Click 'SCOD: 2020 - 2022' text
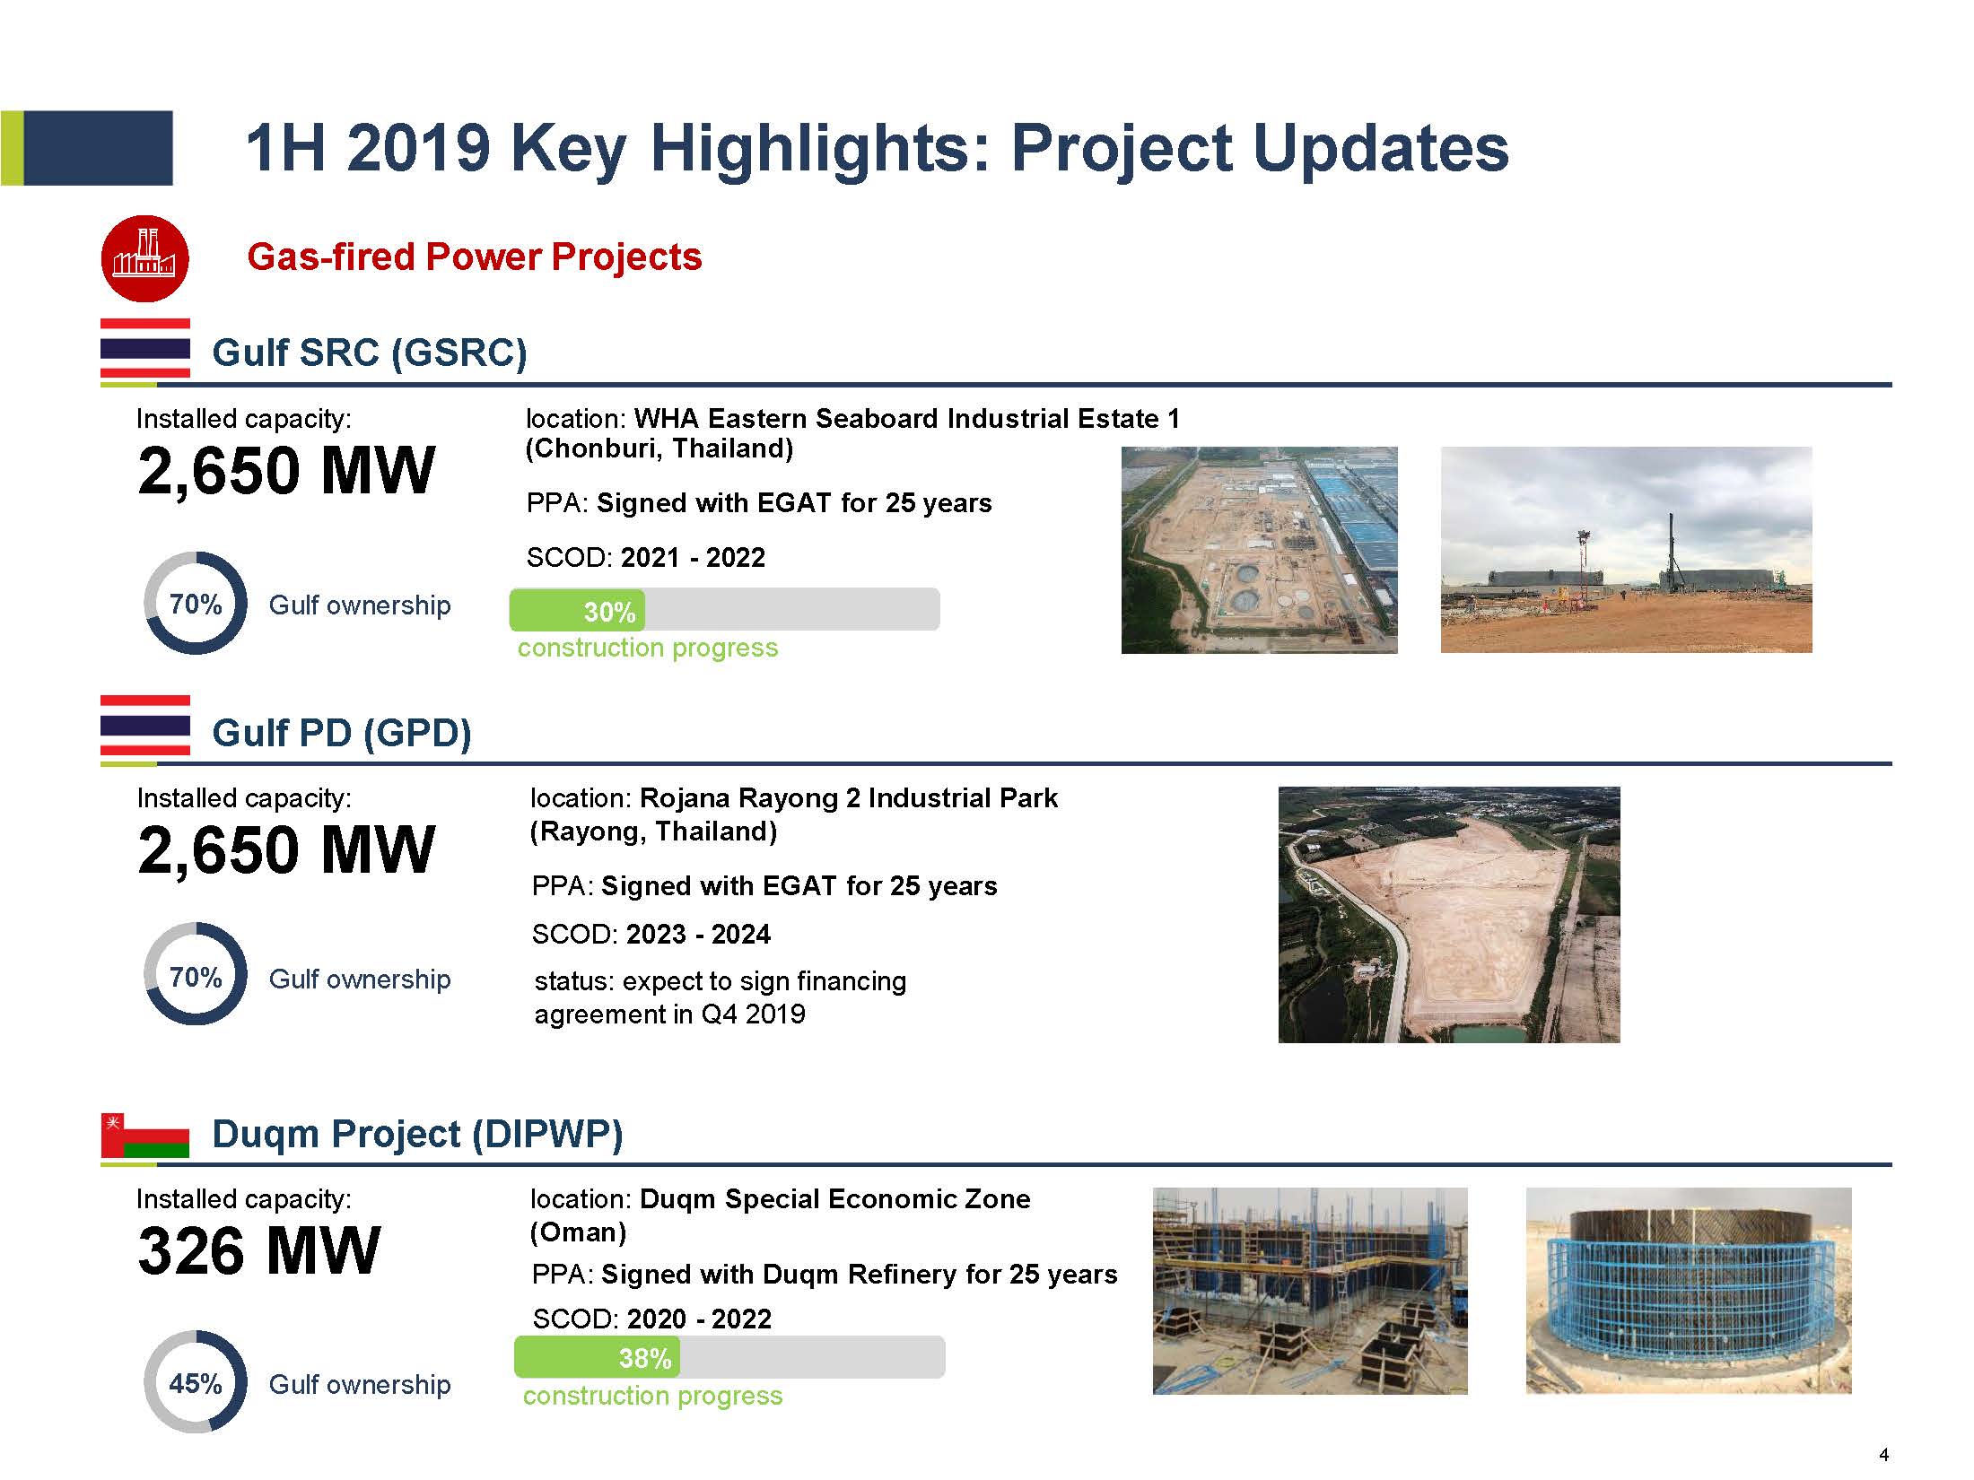This screenshot has width=1974, height=1480. (x=652, y=1319)
